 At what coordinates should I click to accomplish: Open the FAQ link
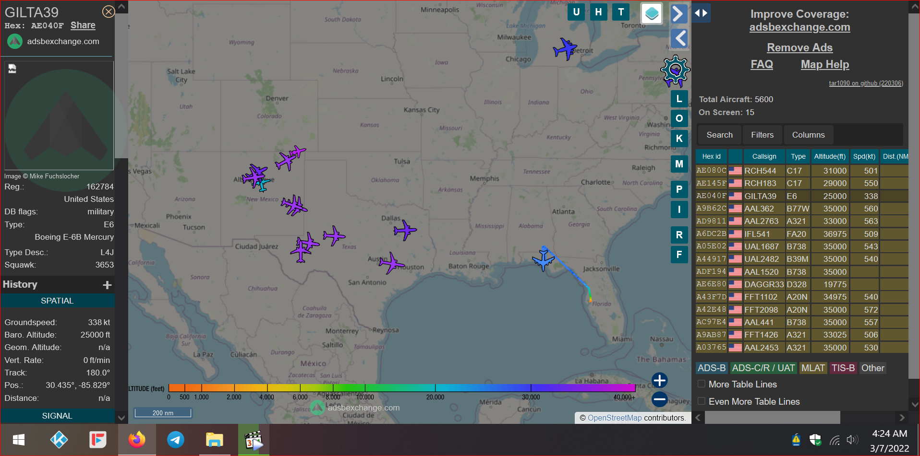[762, 64]
